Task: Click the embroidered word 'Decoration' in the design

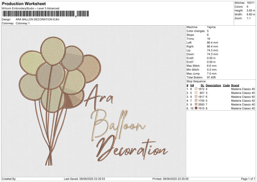Action: pyautogui.click(x=132, y=148)
